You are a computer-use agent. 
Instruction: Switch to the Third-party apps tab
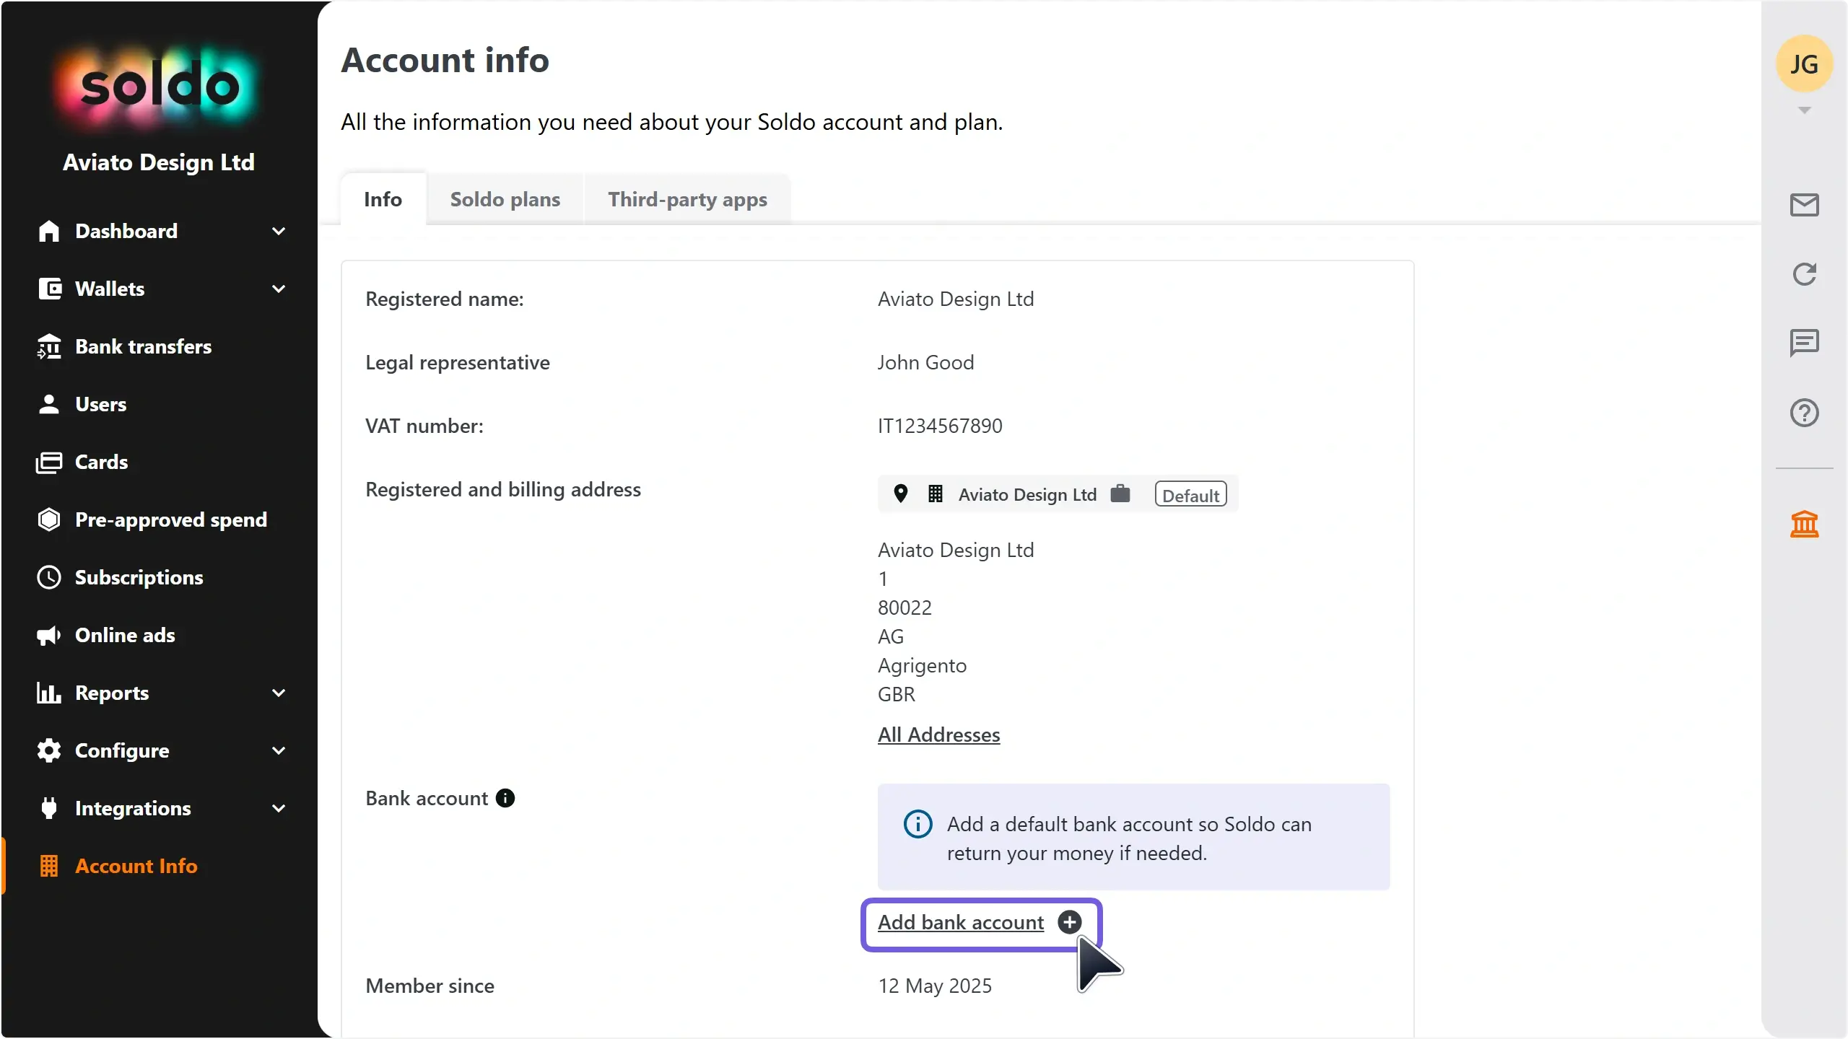click(687, 199)
